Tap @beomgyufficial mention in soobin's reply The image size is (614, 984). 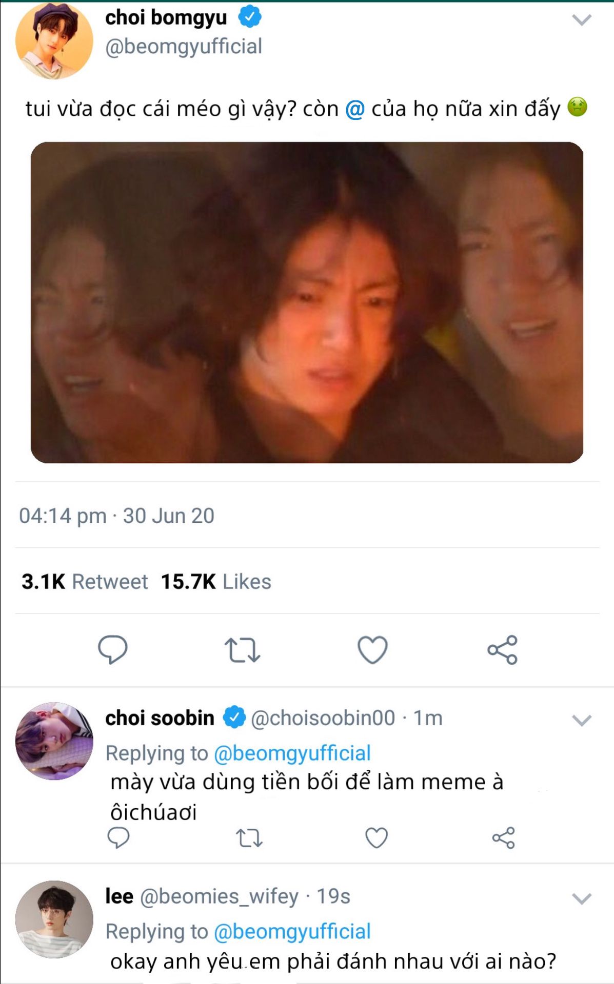tap(292, 753)
